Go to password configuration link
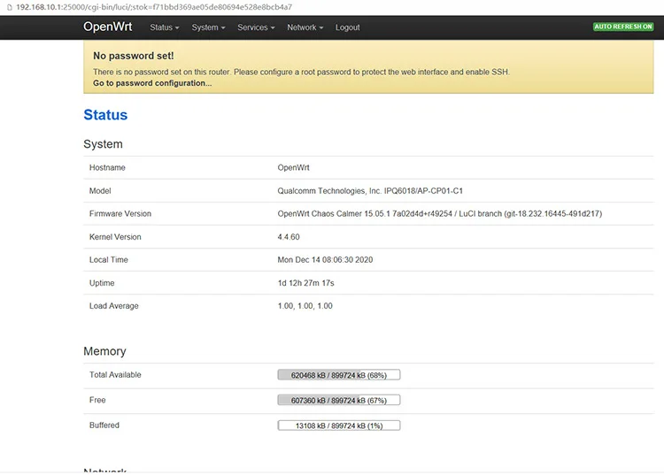 (x=152, y=83)
